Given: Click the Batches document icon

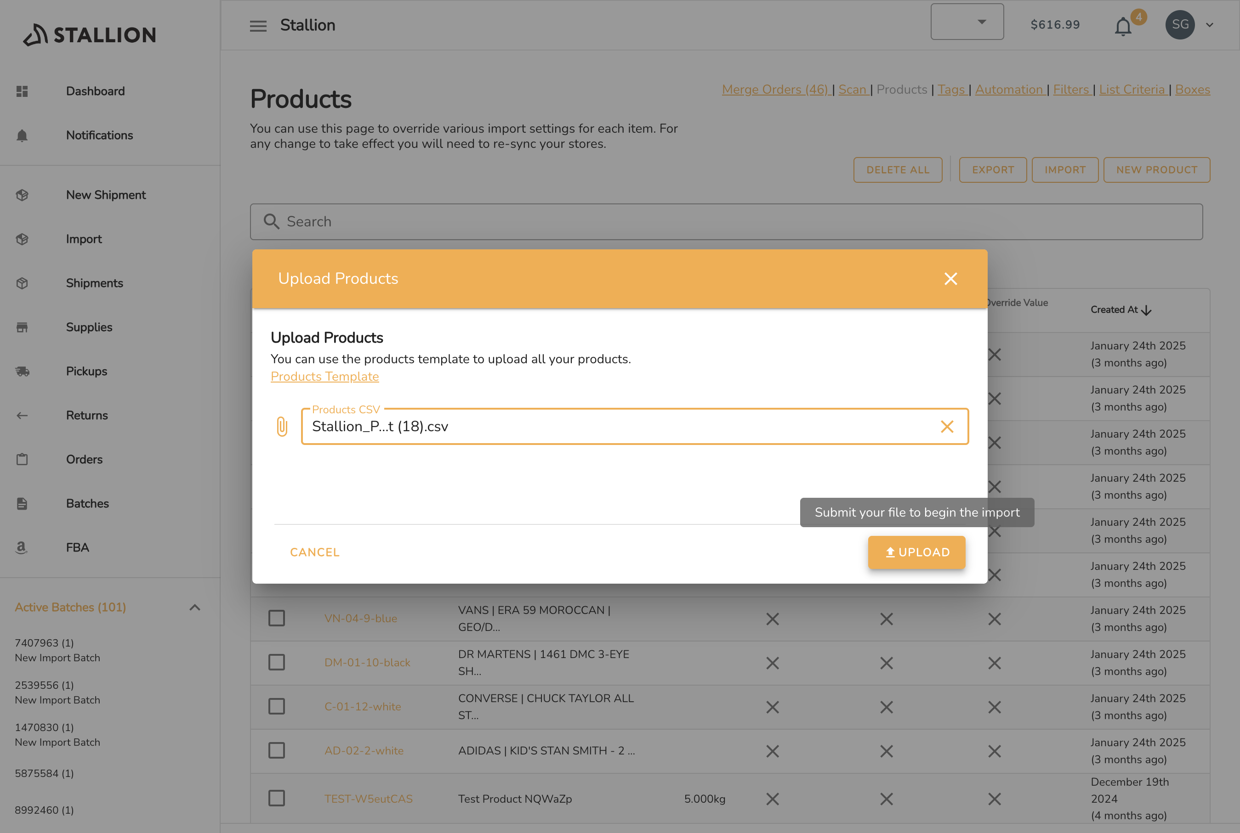Looking at the screenshot, I should point(22,504).
